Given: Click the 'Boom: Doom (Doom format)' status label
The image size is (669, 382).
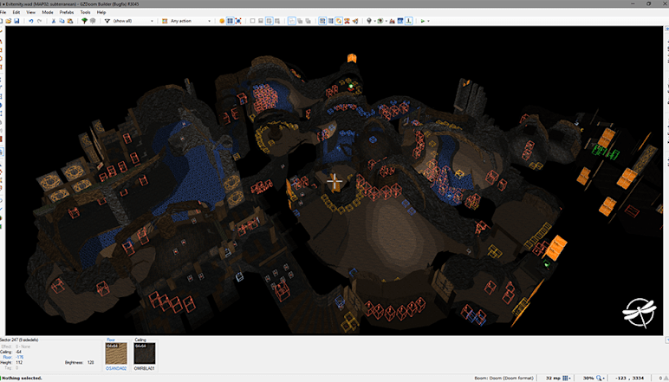Looking at the screenshot, I should point(503,378).
